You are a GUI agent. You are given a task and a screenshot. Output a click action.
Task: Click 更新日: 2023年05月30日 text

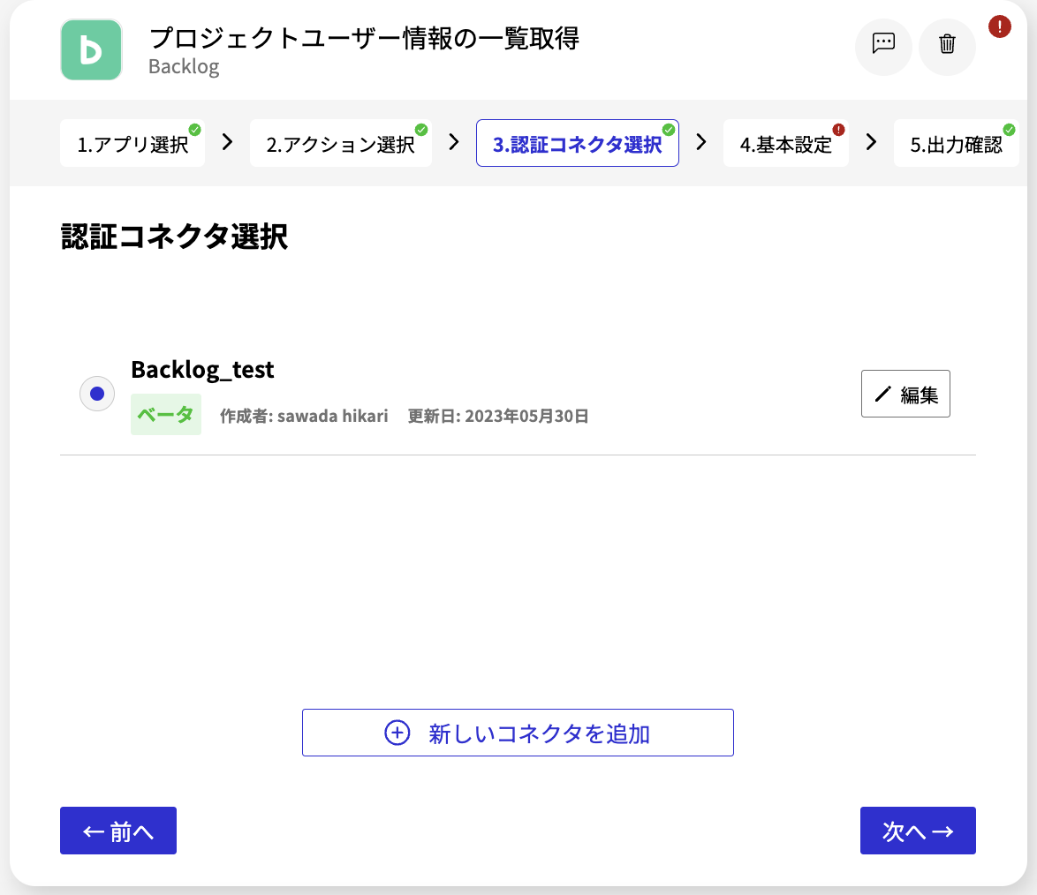coord(498,416)
